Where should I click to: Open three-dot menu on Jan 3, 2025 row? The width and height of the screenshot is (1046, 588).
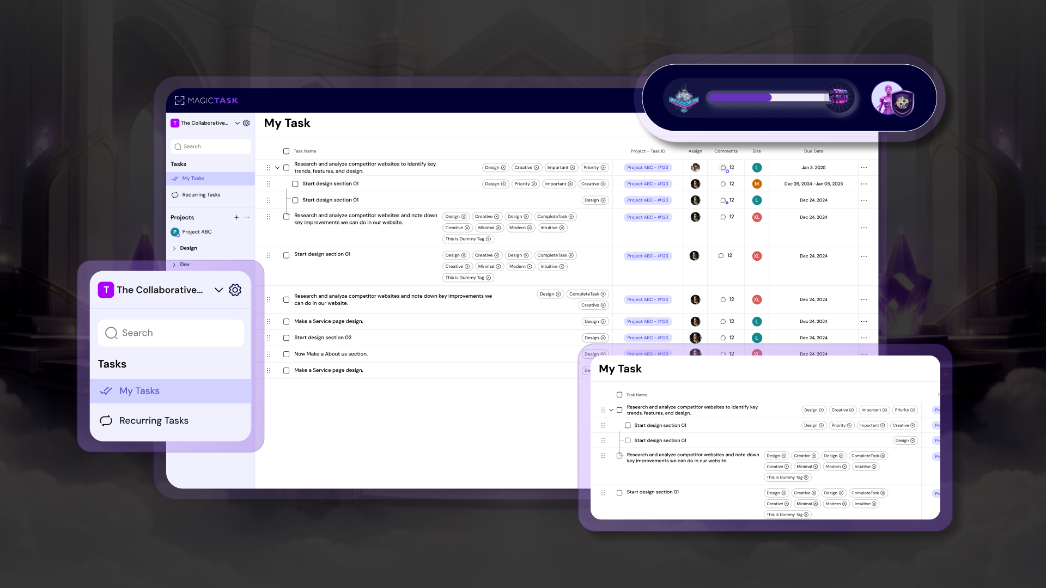coord(864,168)
